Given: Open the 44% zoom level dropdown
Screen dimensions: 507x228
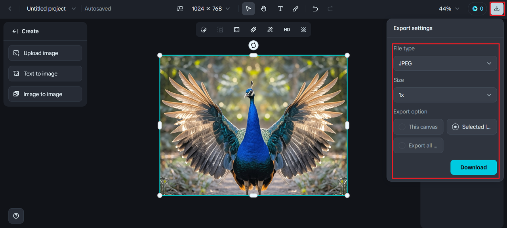Looking at the screenshot, I should (449, 9).
